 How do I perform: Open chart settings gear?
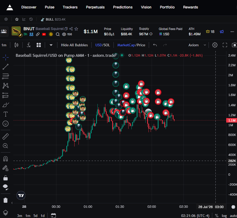tap(215, 45)
